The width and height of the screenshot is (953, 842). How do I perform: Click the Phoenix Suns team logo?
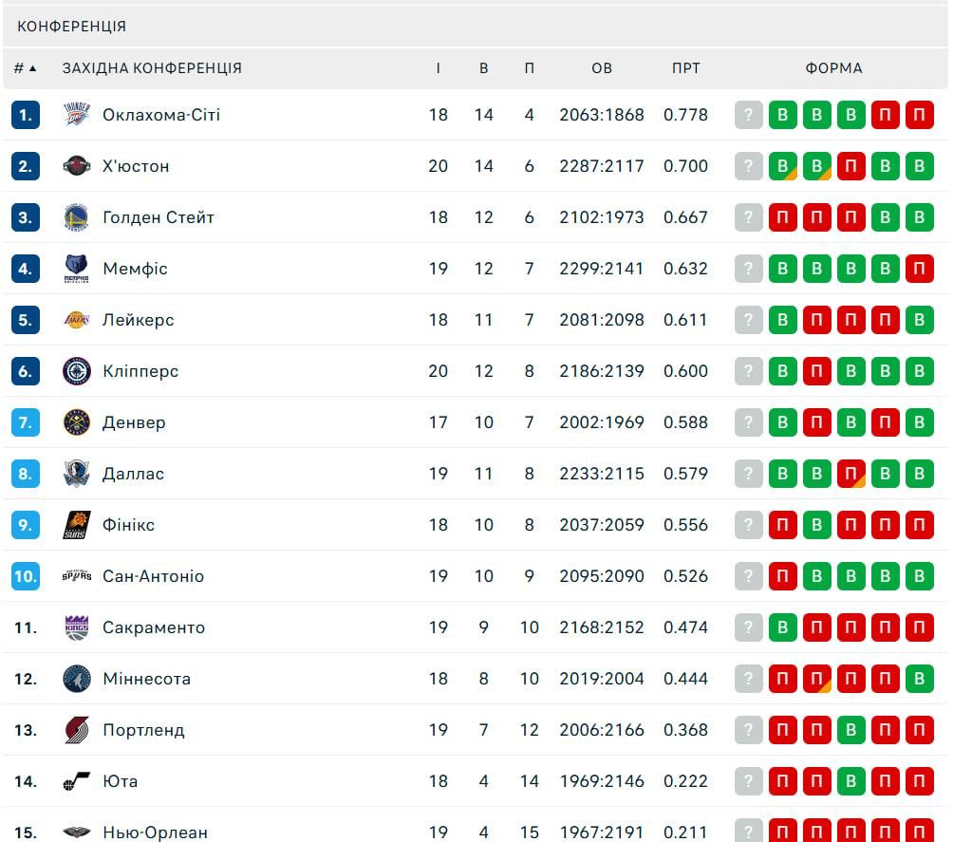coord(77,525)
